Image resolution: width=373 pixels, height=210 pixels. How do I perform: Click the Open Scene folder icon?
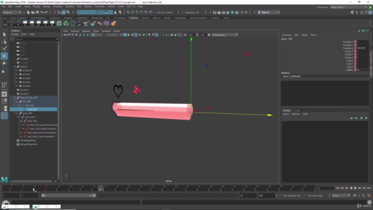(x=33, y=12)
